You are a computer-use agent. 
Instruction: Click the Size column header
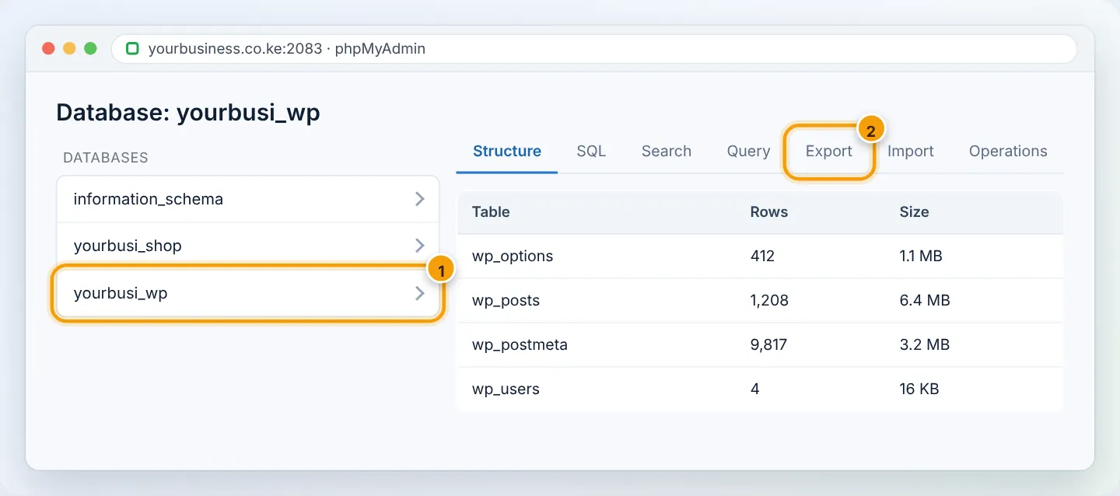[x=915, y=211]
